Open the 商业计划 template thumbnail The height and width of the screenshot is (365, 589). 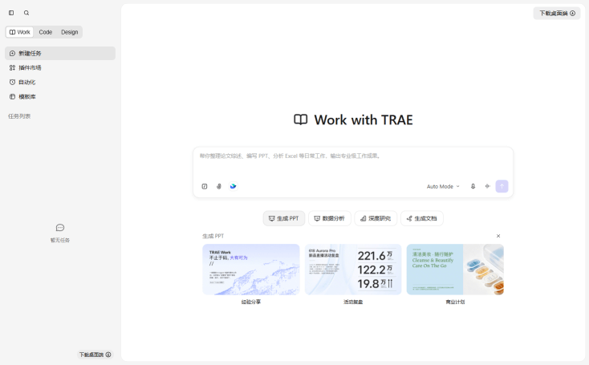point(455,270)
